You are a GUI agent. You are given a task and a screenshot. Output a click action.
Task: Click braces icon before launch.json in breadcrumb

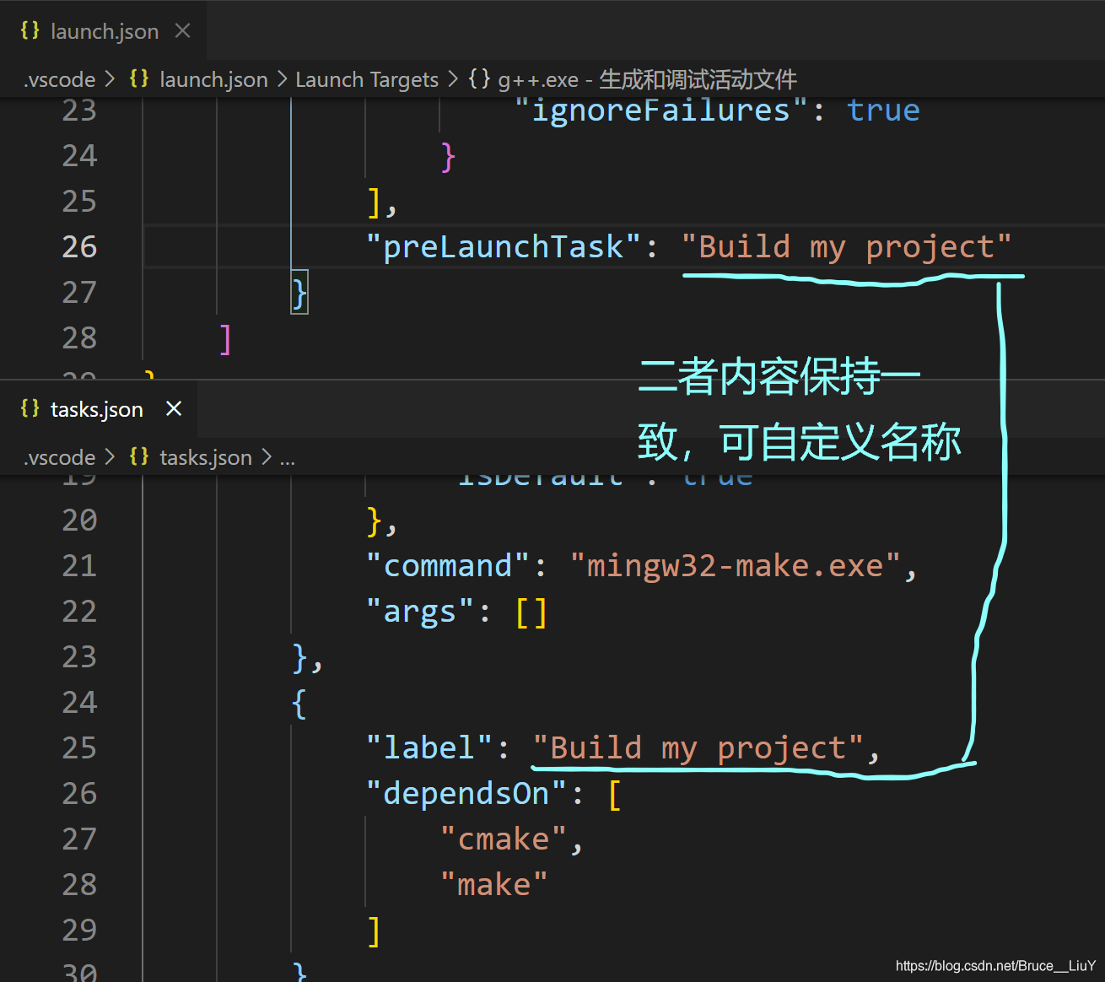139,79
